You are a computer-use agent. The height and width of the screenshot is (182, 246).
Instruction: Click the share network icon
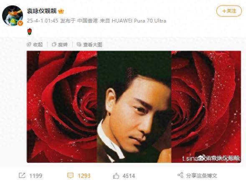click(180, 175)
